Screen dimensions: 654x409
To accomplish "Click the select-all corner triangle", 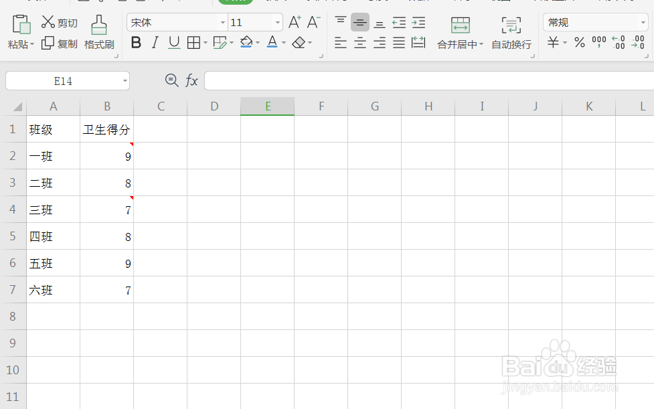I will pyautogui.click(x=17, y=108).
